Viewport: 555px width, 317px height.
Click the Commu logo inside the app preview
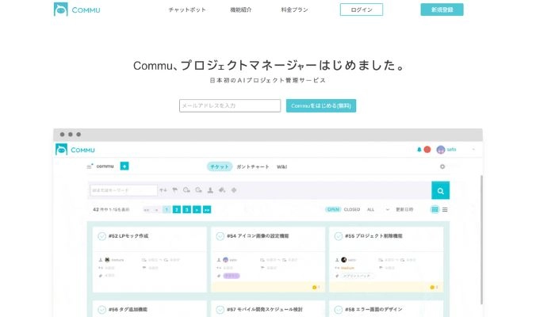click(x=75, y=150)
